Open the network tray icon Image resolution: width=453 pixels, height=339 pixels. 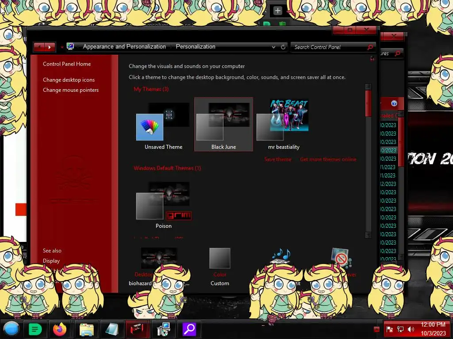[x=400, y=329]
